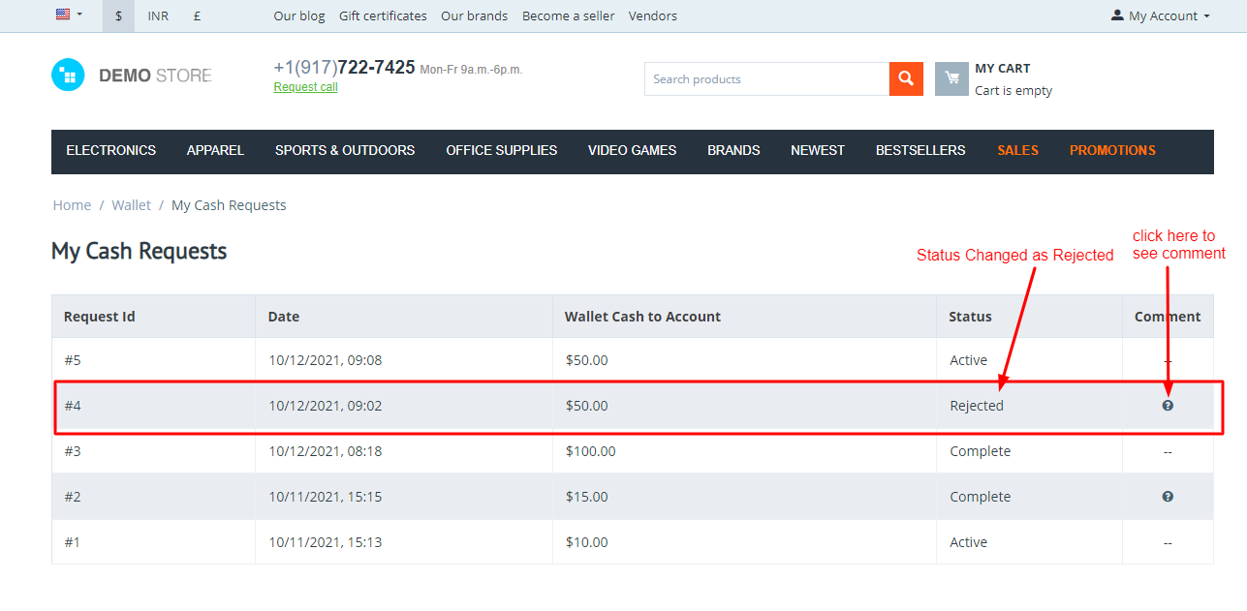This screenshot has height=611, width=1247.
Task: Click the date 10/11/2021, 15:15
Action: (326, 497)
